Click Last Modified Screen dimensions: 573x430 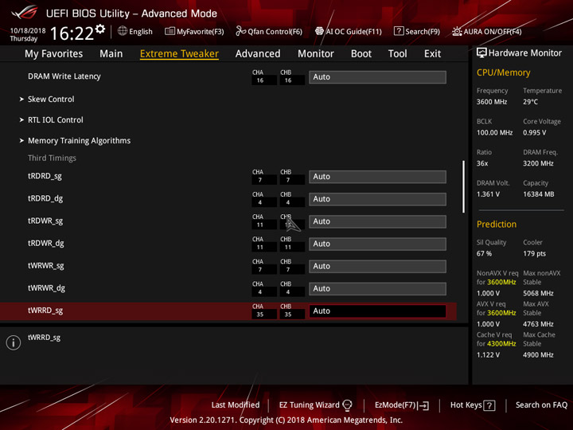click(236, 405)
